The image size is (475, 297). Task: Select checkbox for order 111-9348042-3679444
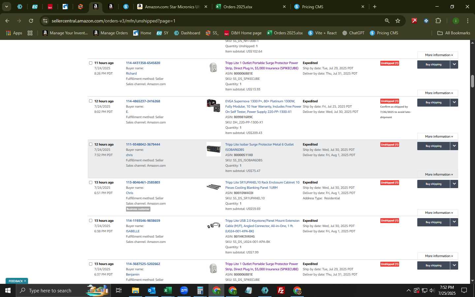point(90,144)
